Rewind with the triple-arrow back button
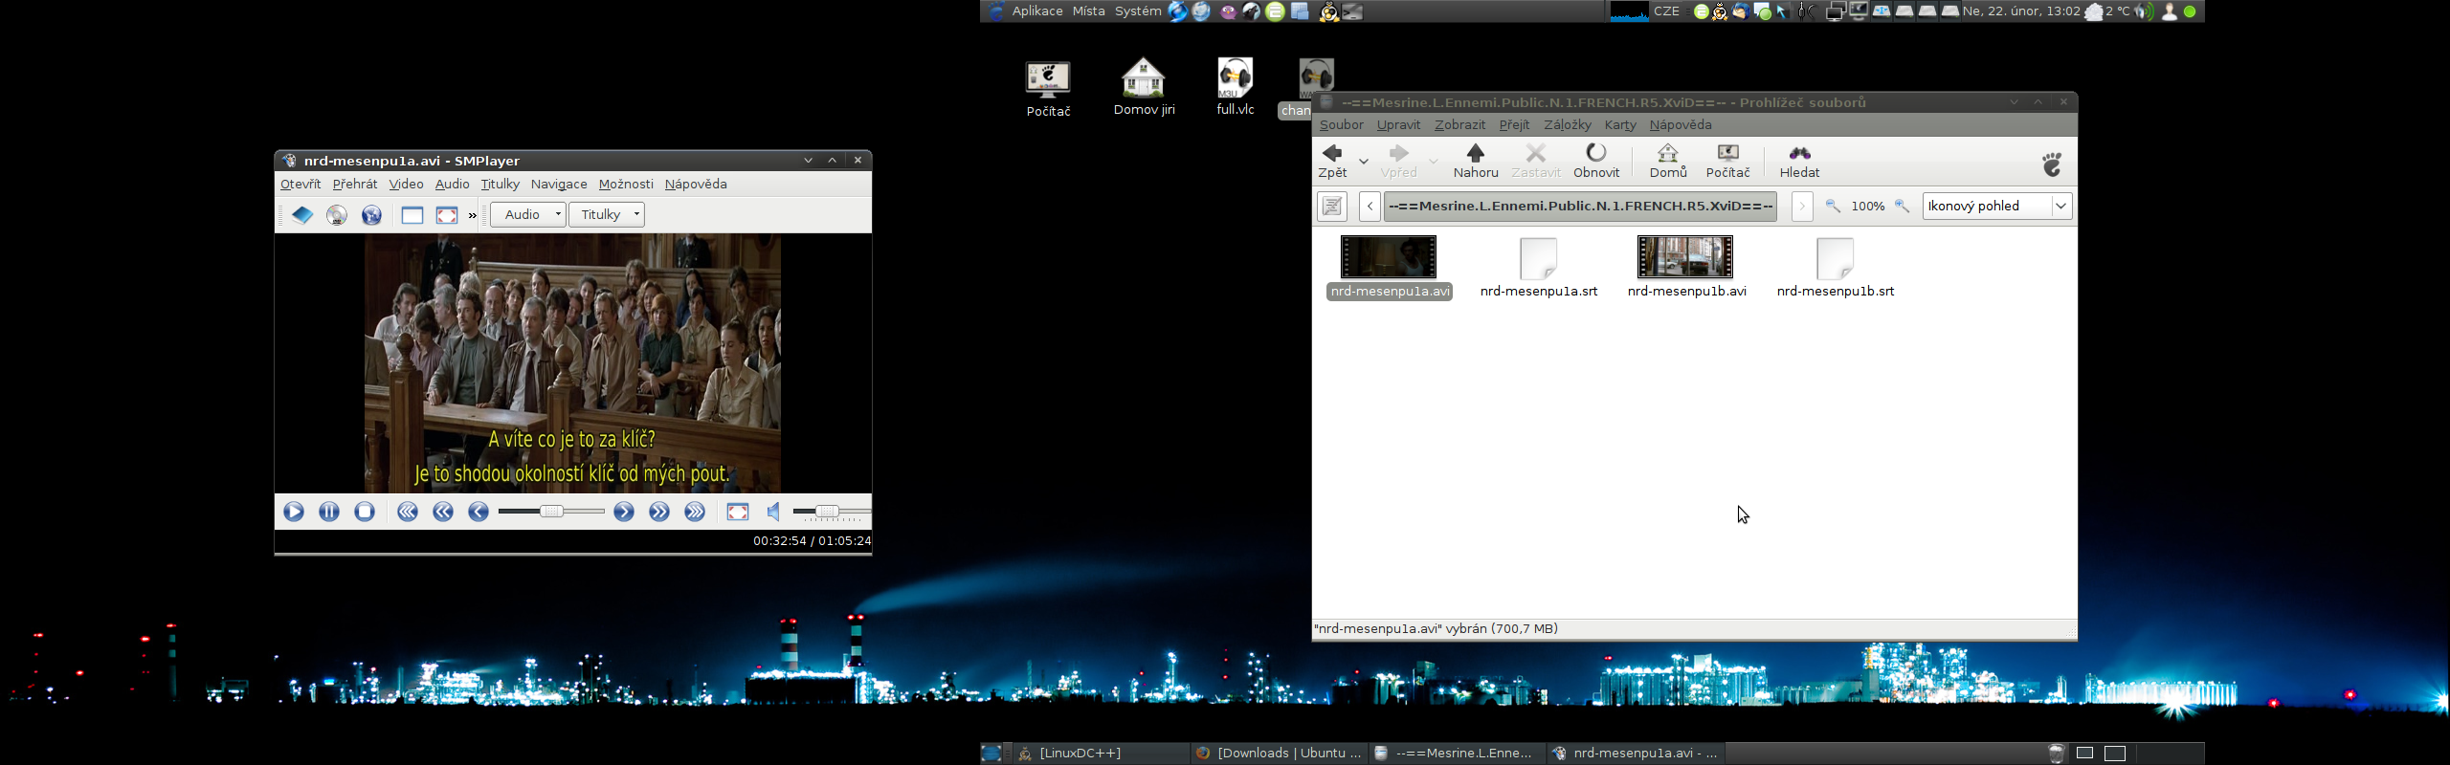The width and height of the screenshot is (2450, 765). tap(408, 512)
